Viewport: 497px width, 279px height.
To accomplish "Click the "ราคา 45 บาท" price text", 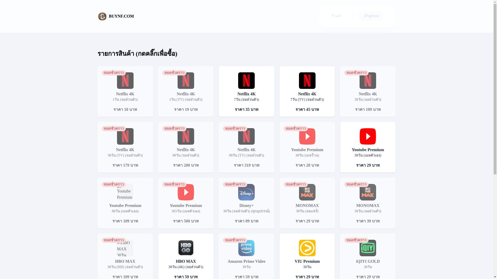I will (x=307, y=110).
